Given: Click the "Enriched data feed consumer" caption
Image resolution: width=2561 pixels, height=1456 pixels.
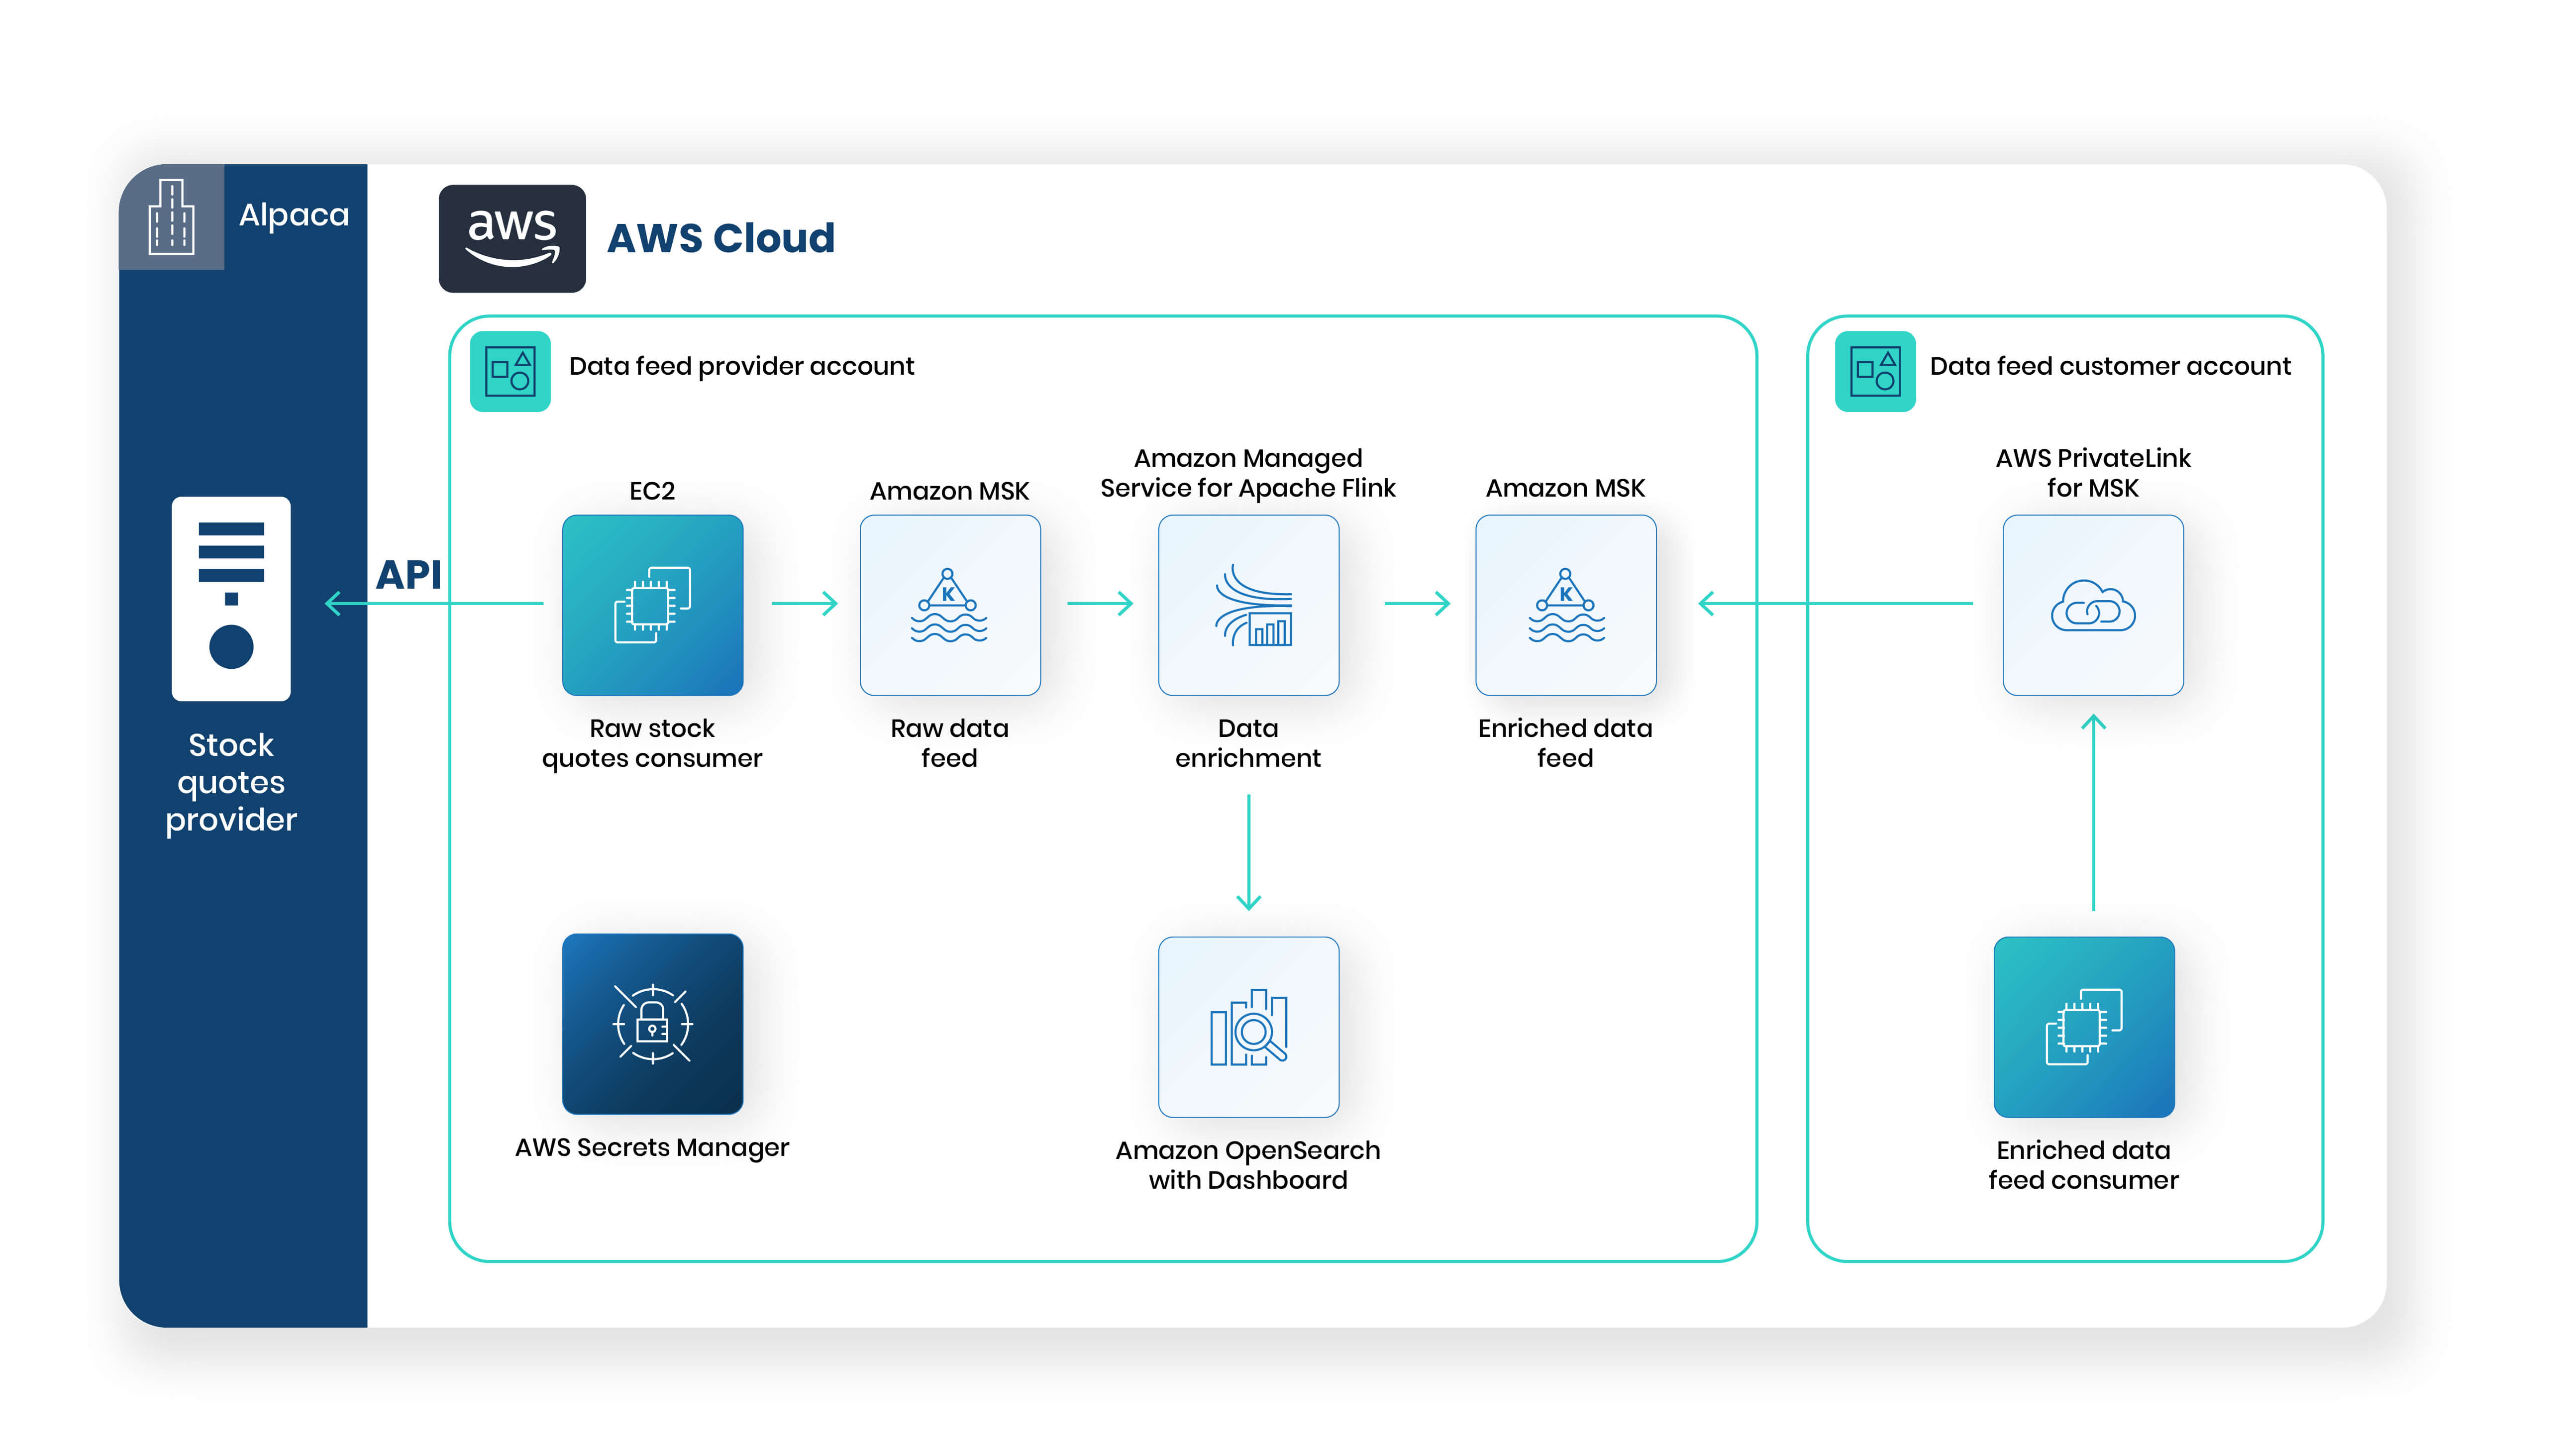Looking at the screenshot, I should click(x=2084, y=1165).
